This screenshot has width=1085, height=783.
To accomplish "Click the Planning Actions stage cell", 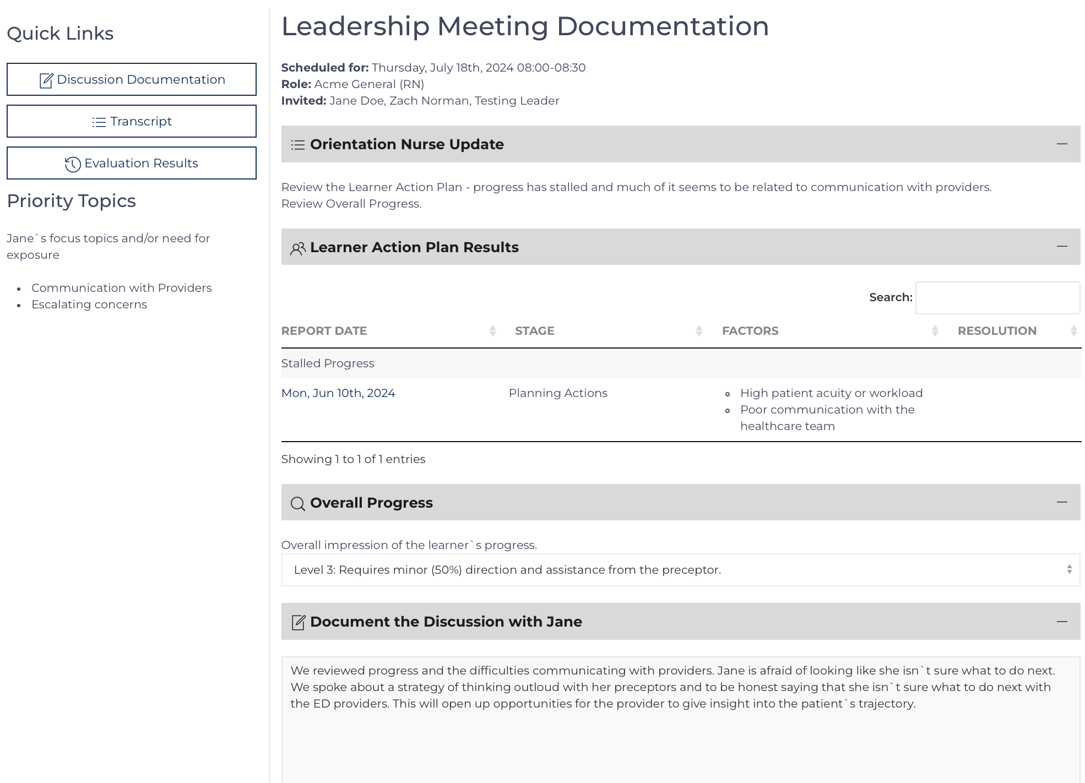I will coord(558,393).
